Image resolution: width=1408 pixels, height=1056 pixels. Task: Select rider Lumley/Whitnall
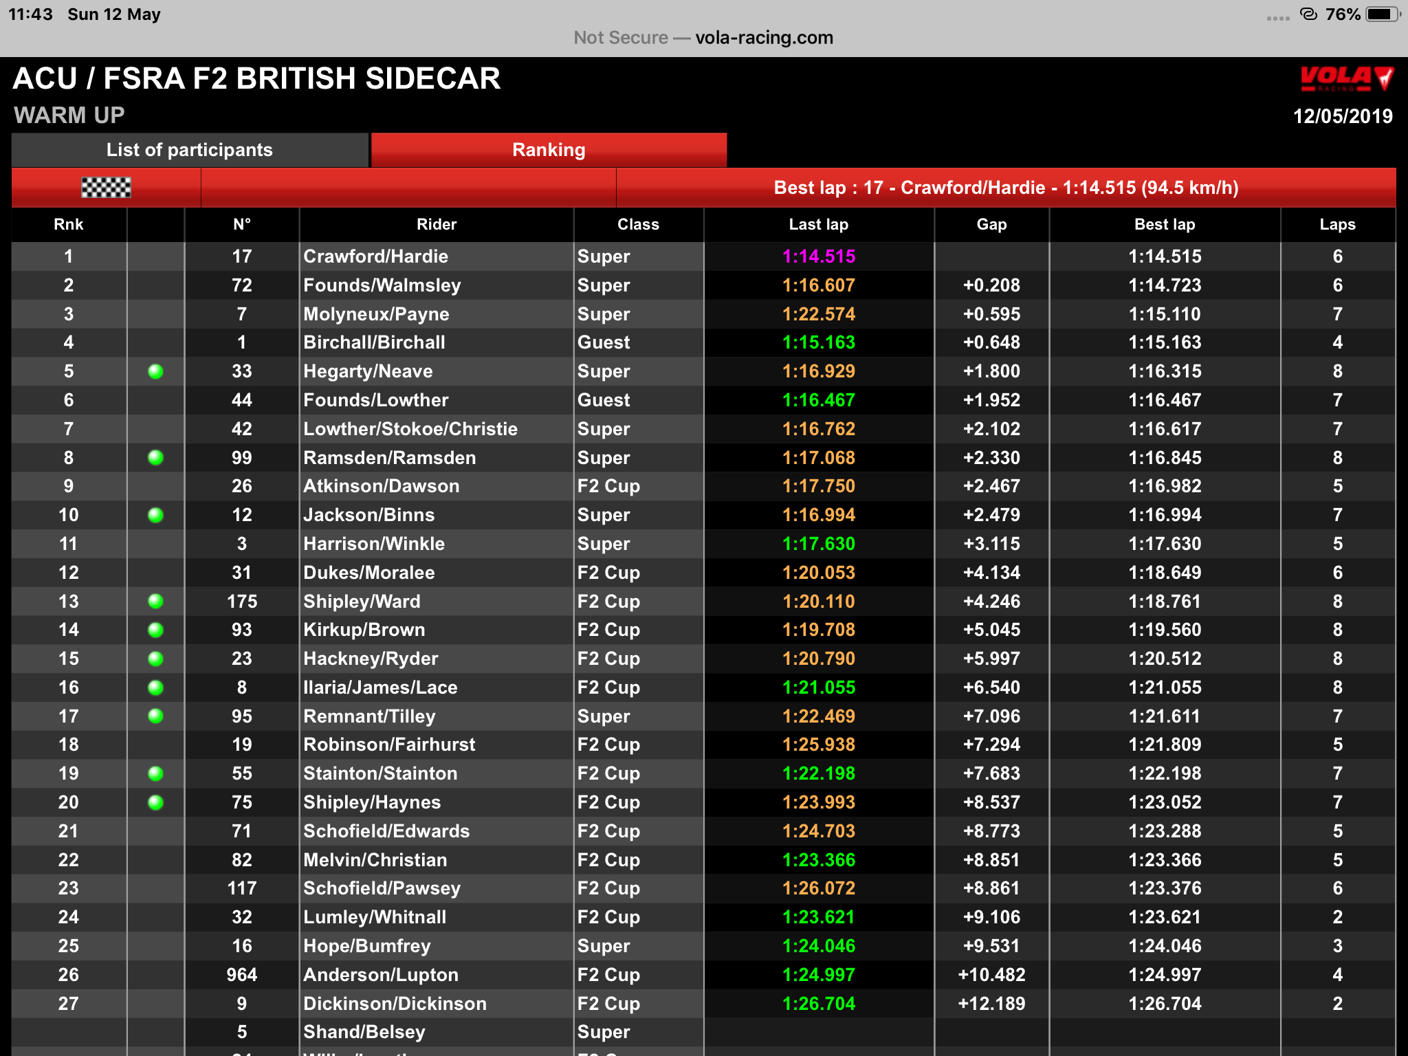click(375, 917)
